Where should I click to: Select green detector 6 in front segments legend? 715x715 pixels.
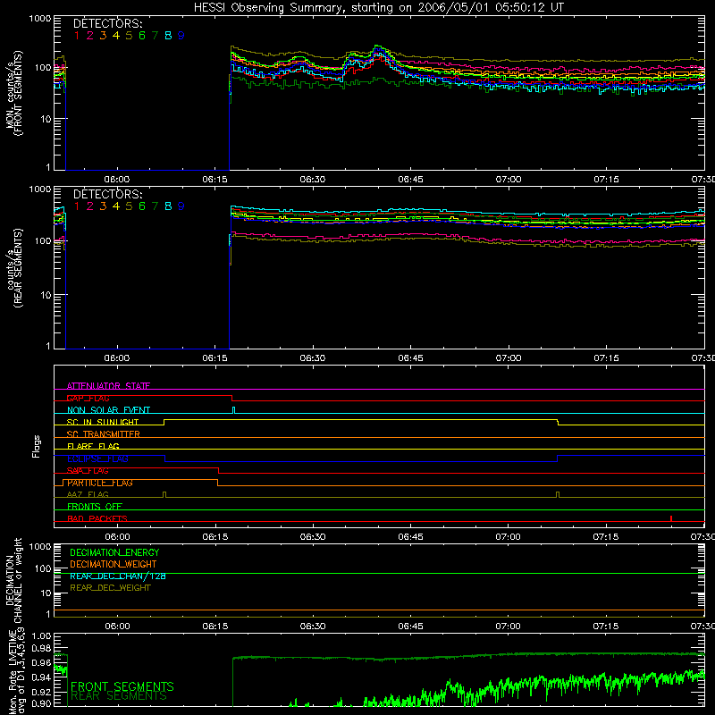tap(142, 36)
